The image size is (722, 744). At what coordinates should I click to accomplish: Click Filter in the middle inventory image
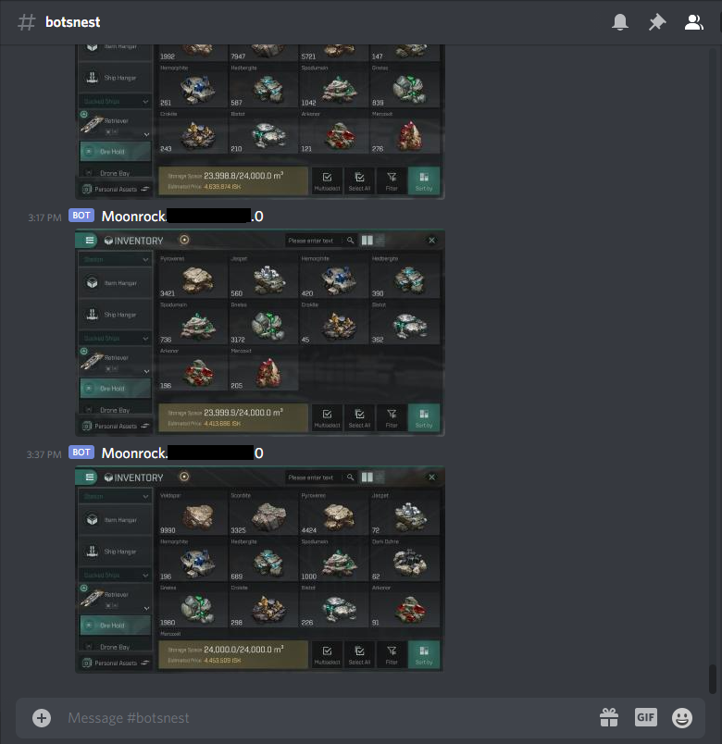click(x=392, y=418)
